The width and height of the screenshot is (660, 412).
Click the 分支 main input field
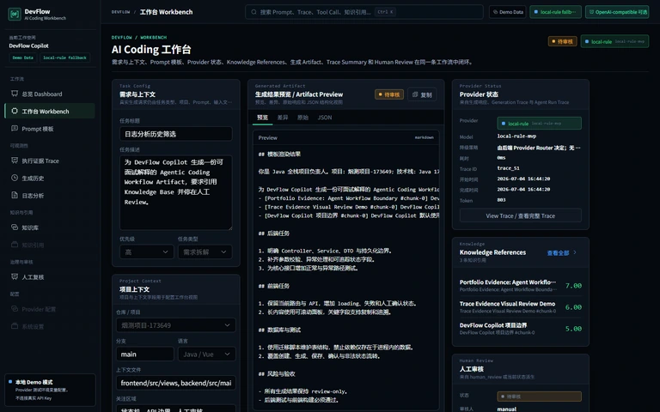[x=144, y=354]
